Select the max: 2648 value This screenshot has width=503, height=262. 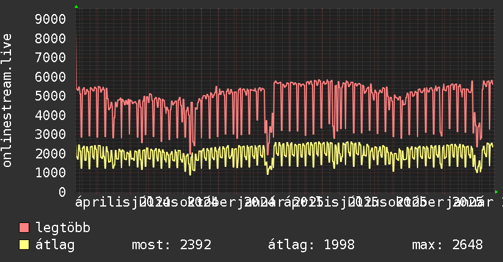tap(447, 245)
